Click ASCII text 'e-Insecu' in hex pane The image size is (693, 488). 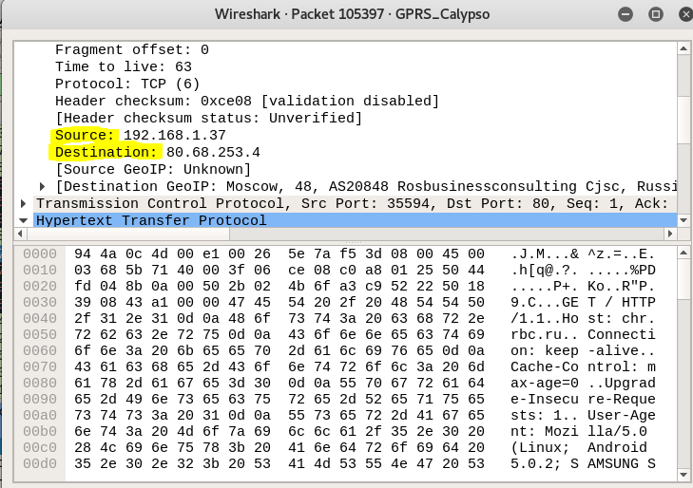[x=544, y=400]
